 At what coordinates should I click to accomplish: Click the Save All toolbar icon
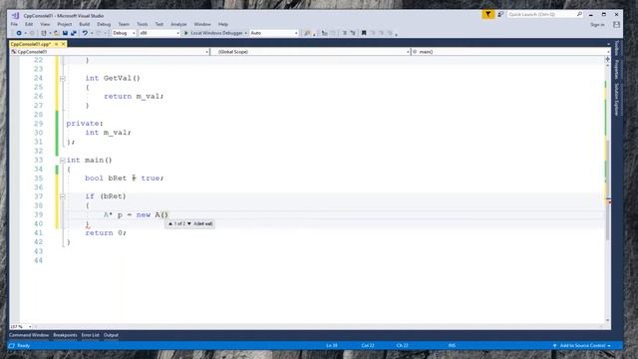74,33
